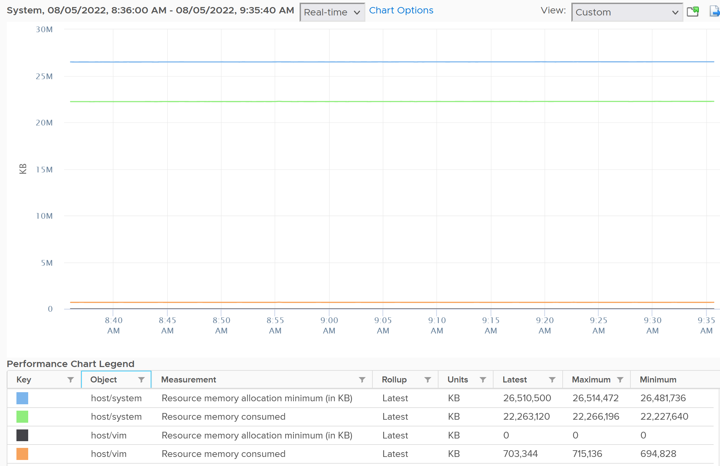Sort by the Rollup column header

pos(394,380)
